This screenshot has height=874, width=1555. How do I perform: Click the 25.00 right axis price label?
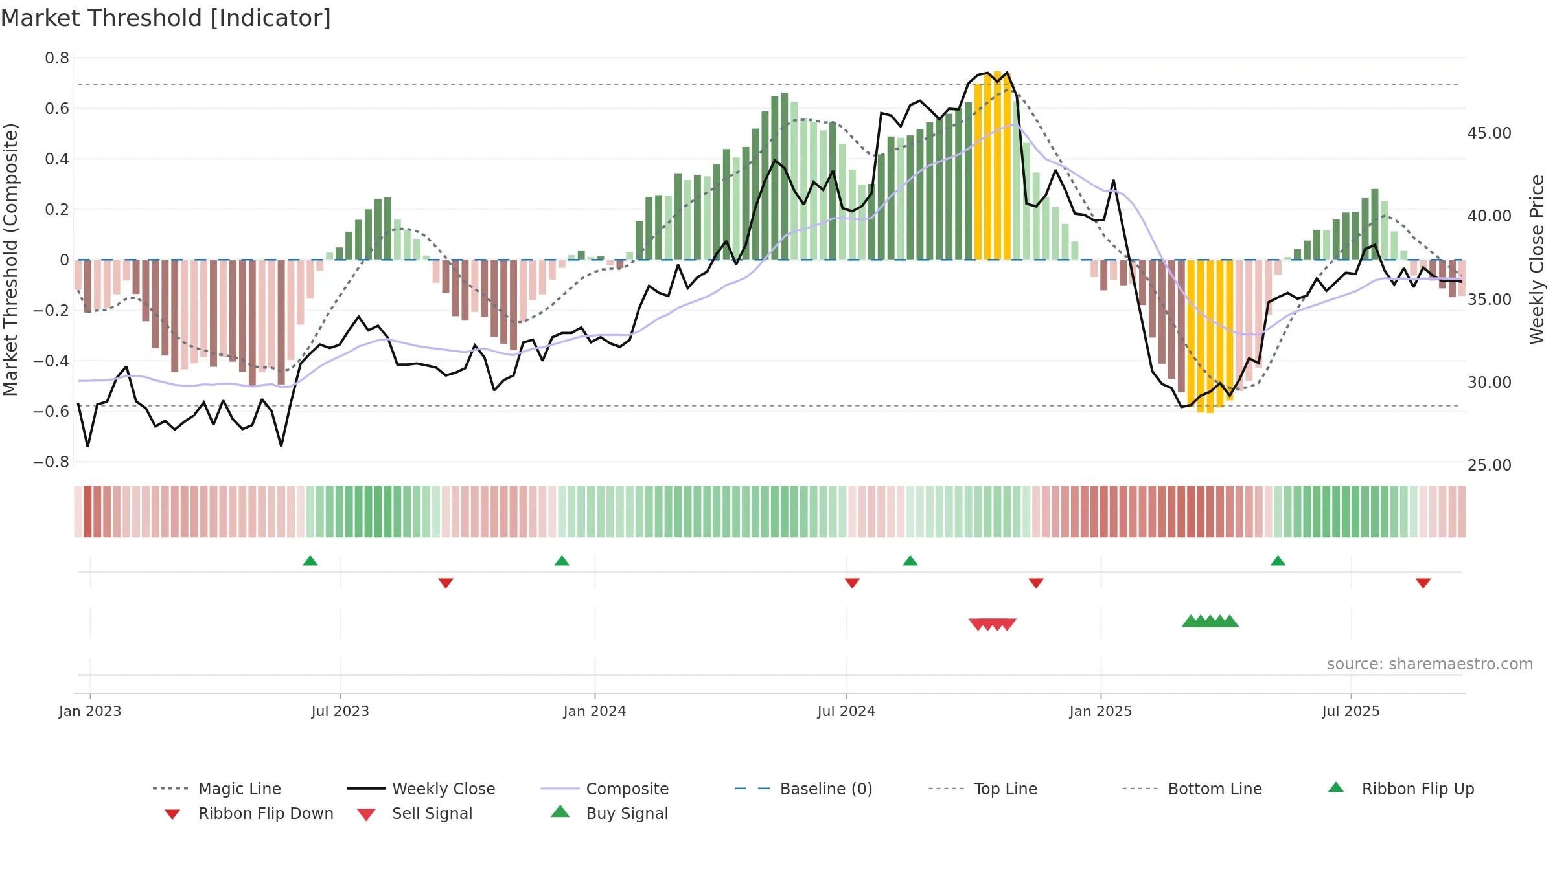[1490, 465]
